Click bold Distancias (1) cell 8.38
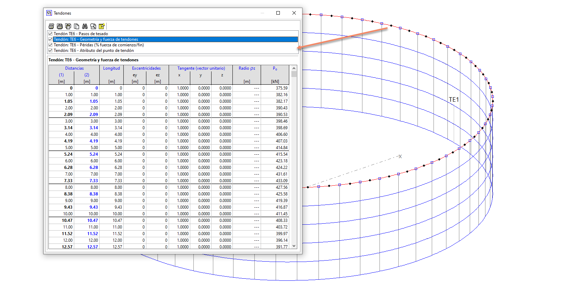This screenshot has height=294, width=575. point(61,194)
